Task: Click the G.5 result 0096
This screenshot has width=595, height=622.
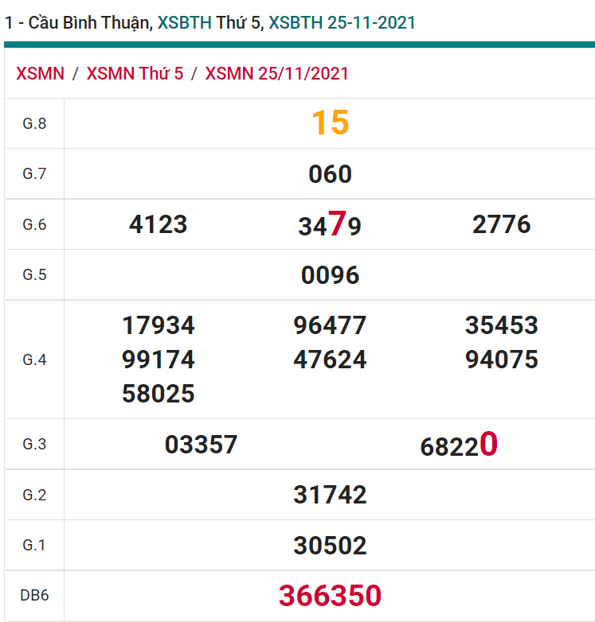Action: pos(330,275)
